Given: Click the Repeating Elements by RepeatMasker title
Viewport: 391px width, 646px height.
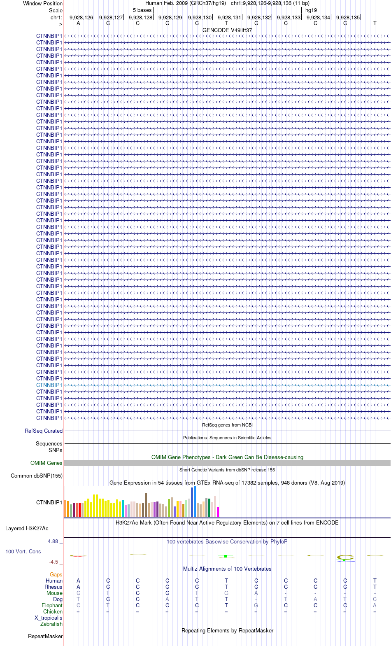Looking at the screenshot, I should (227, 630).
